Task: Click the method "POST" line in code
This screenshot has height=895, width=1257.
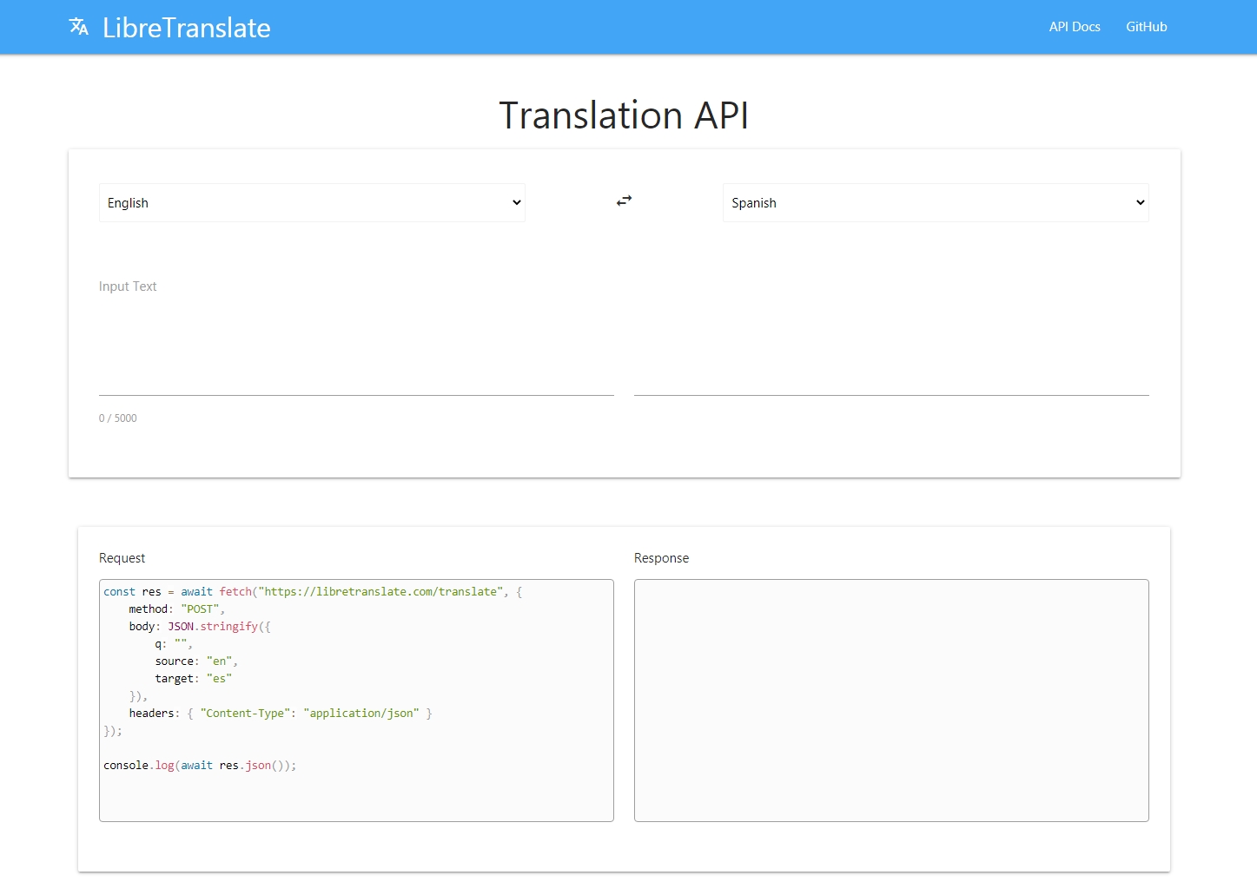Action: coord(177,609)
